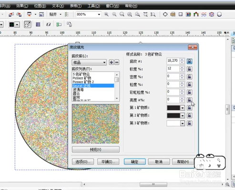Screen dimensions: 235x190
Task: Click the slanted film frame icon
Action: [48, 24]
